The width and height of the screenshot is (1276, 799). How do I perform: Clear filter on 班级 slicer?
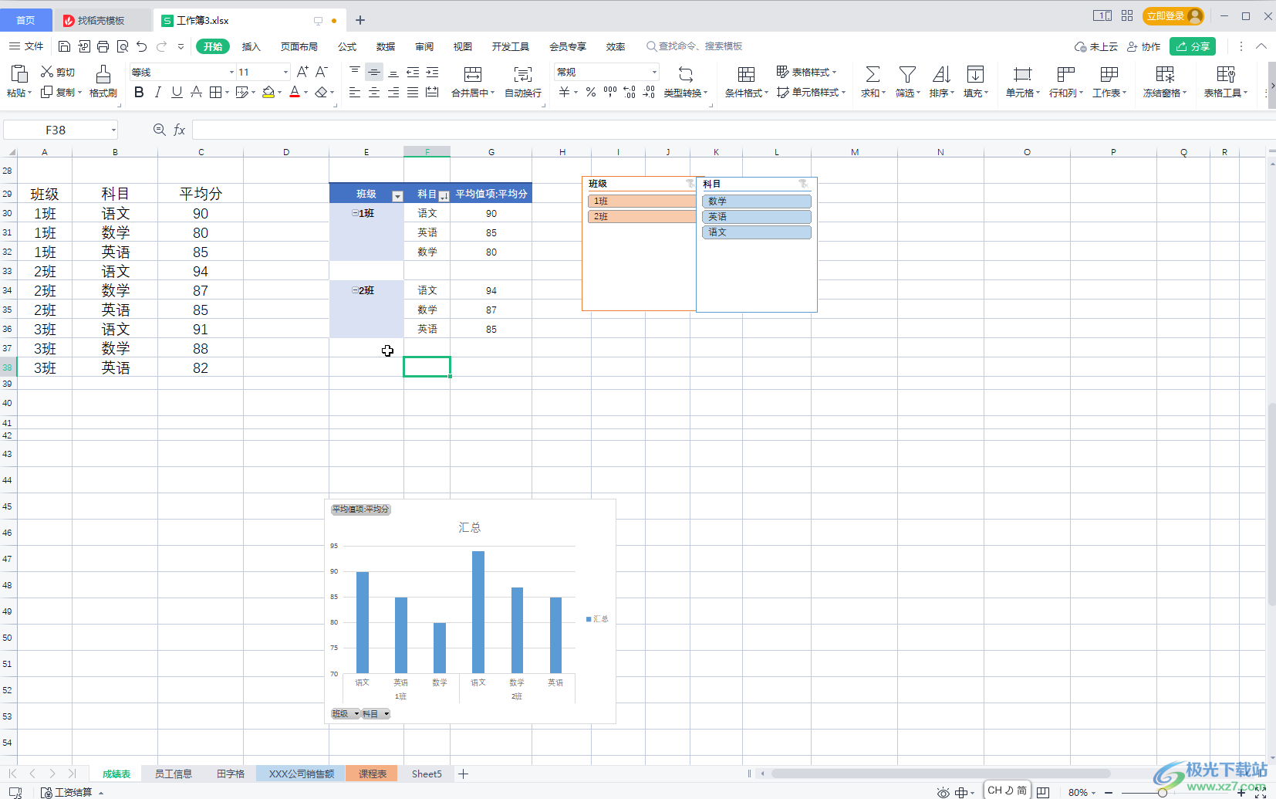click(690, 184)
